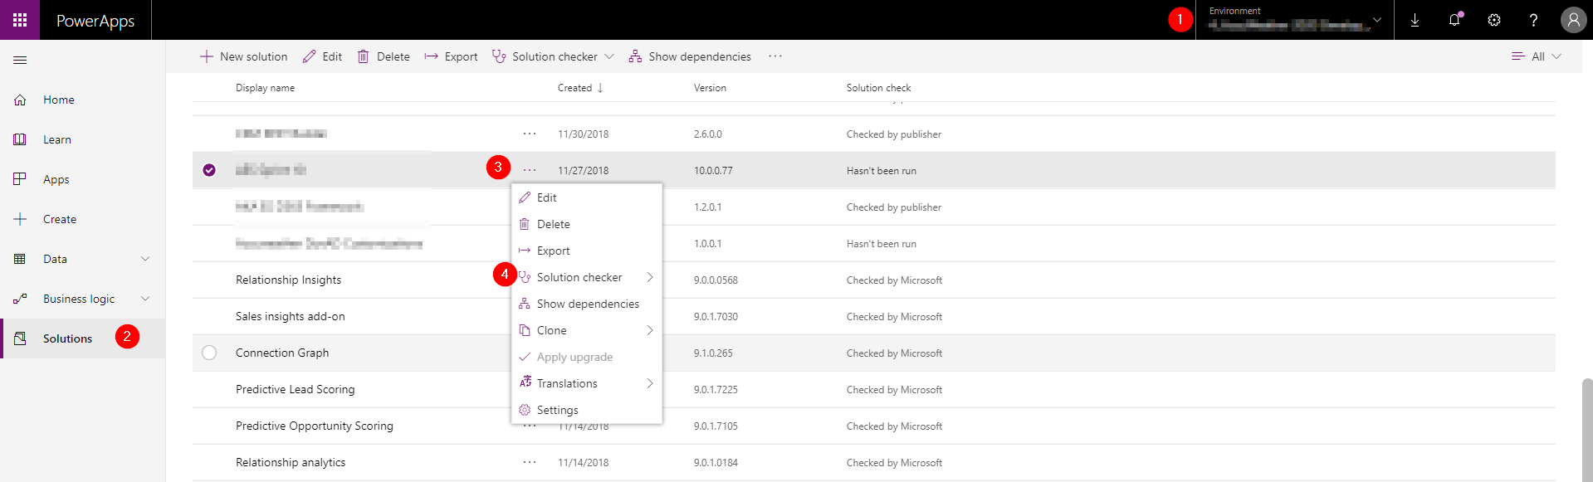Expand the Data section in sidebar
The width and height of the screenshot is (1593, 482).
pos(145,259)
